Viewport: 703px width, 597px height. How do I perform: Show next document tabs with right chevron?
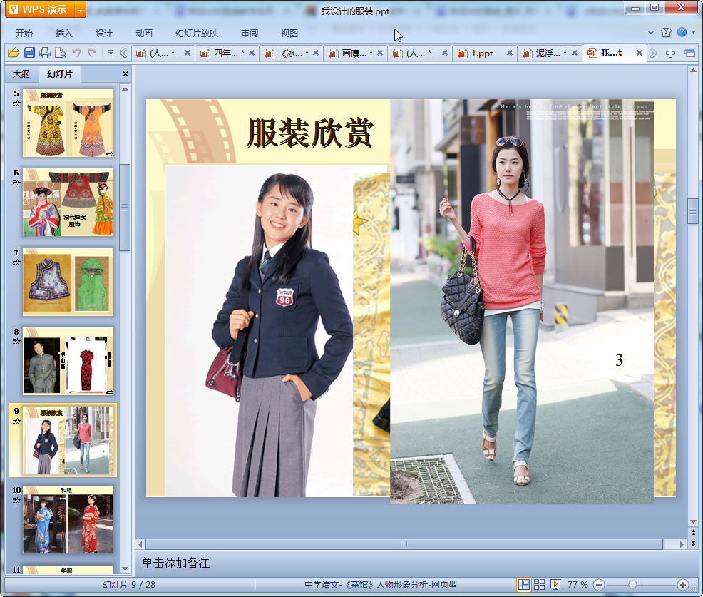(654, 53)
